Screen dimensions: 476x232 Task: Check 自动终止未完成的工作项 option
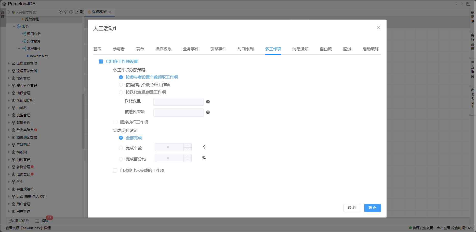[115, 171]
